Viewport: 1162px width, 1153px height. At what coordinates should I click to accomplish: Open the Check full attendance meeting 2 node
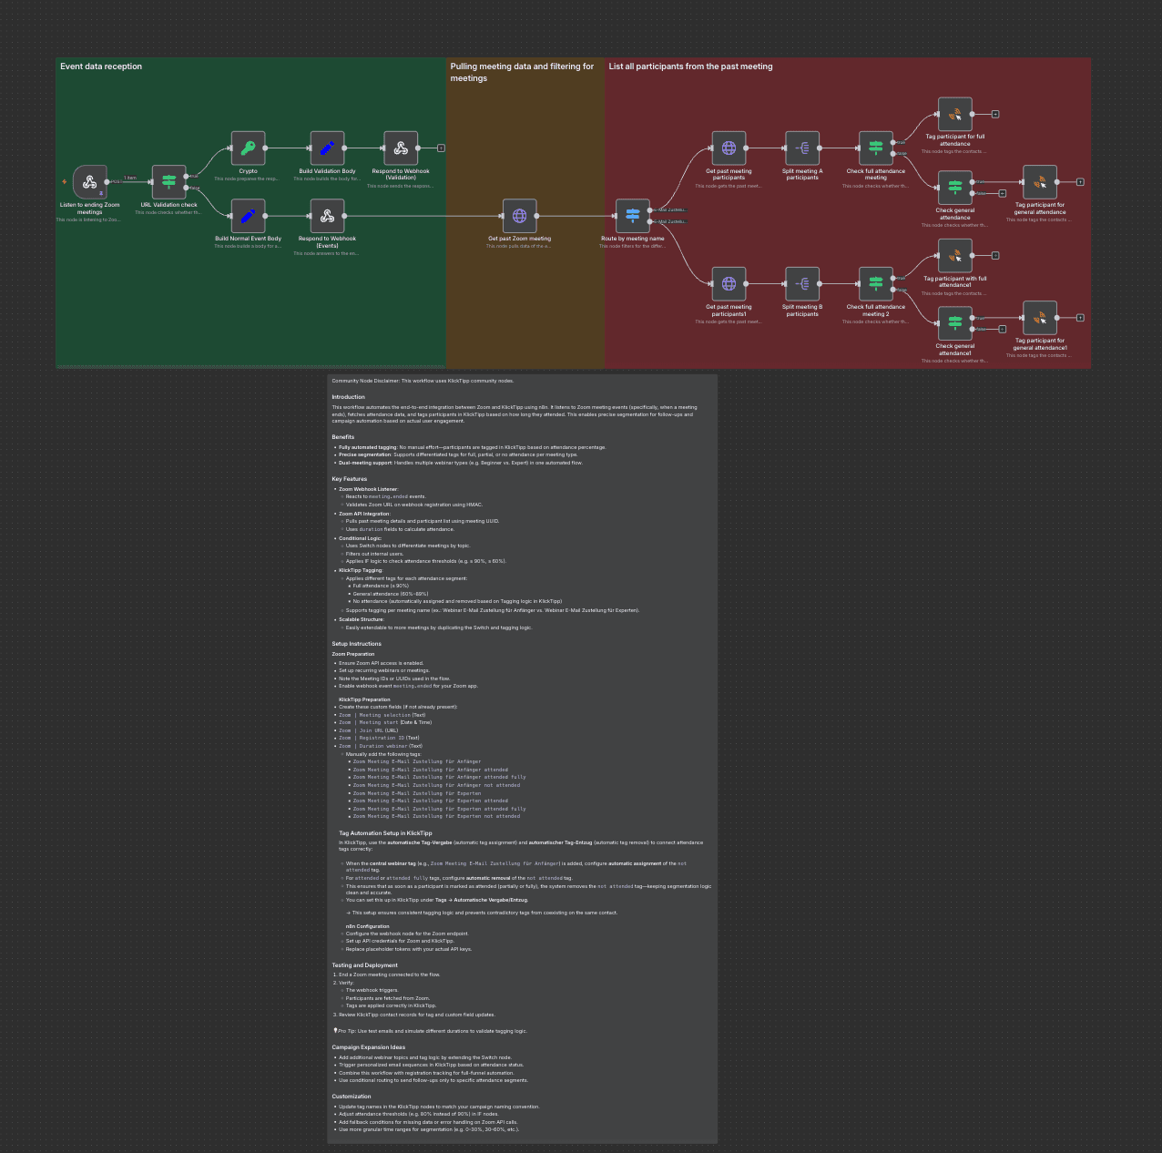tap(876, 284)
